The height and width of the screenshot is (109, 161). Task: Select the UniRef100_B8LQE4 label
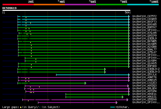(x=144, y=89)
